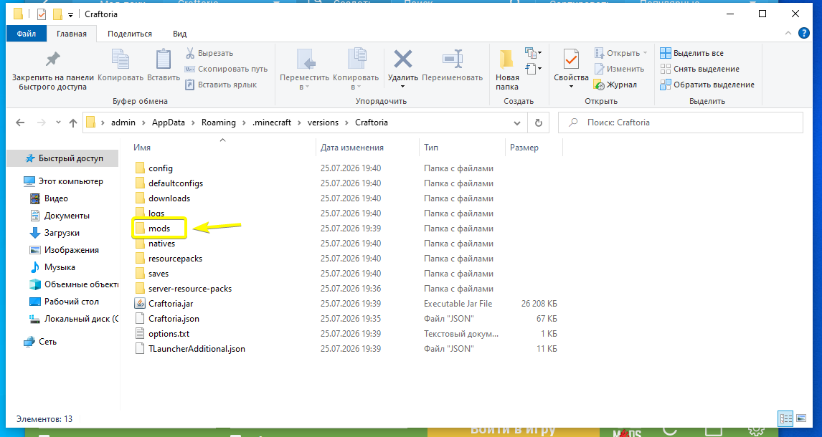Select the mods folder
The height and width of the screenshot is (437, 822).
(153, 229)
